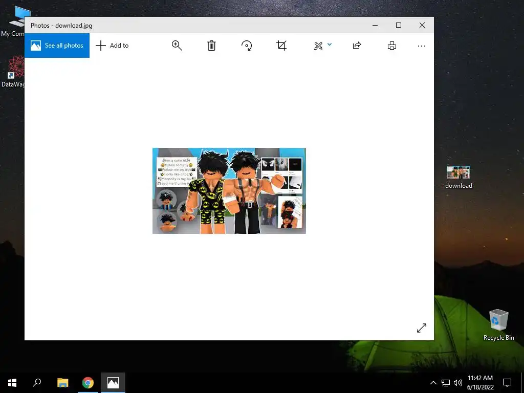Expand the Edit & Create dropdown arrow
Viewport: 524px width, 393px height.
click(x=330, y=45)
